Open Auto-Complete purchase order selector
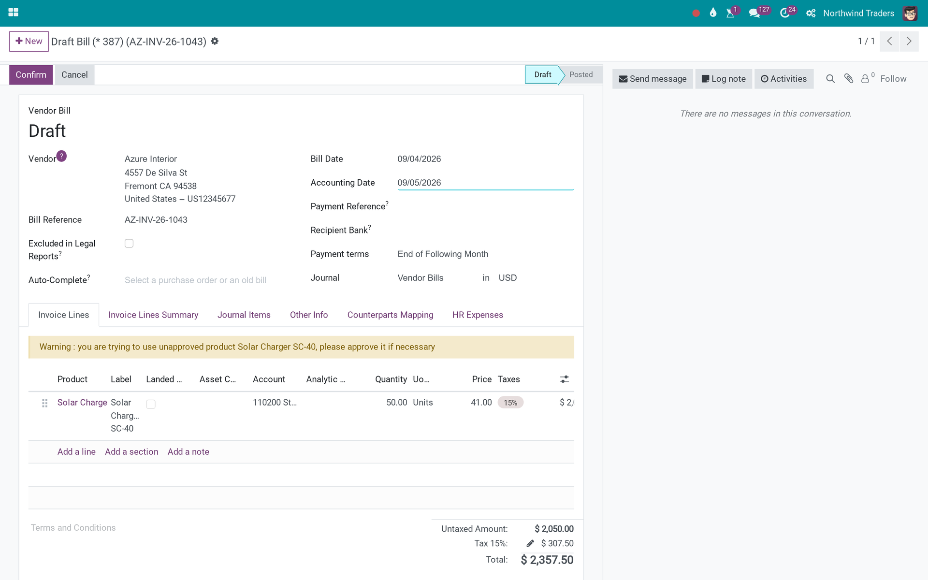This screenshot has width=928, height=580. (x=208, y=280)
